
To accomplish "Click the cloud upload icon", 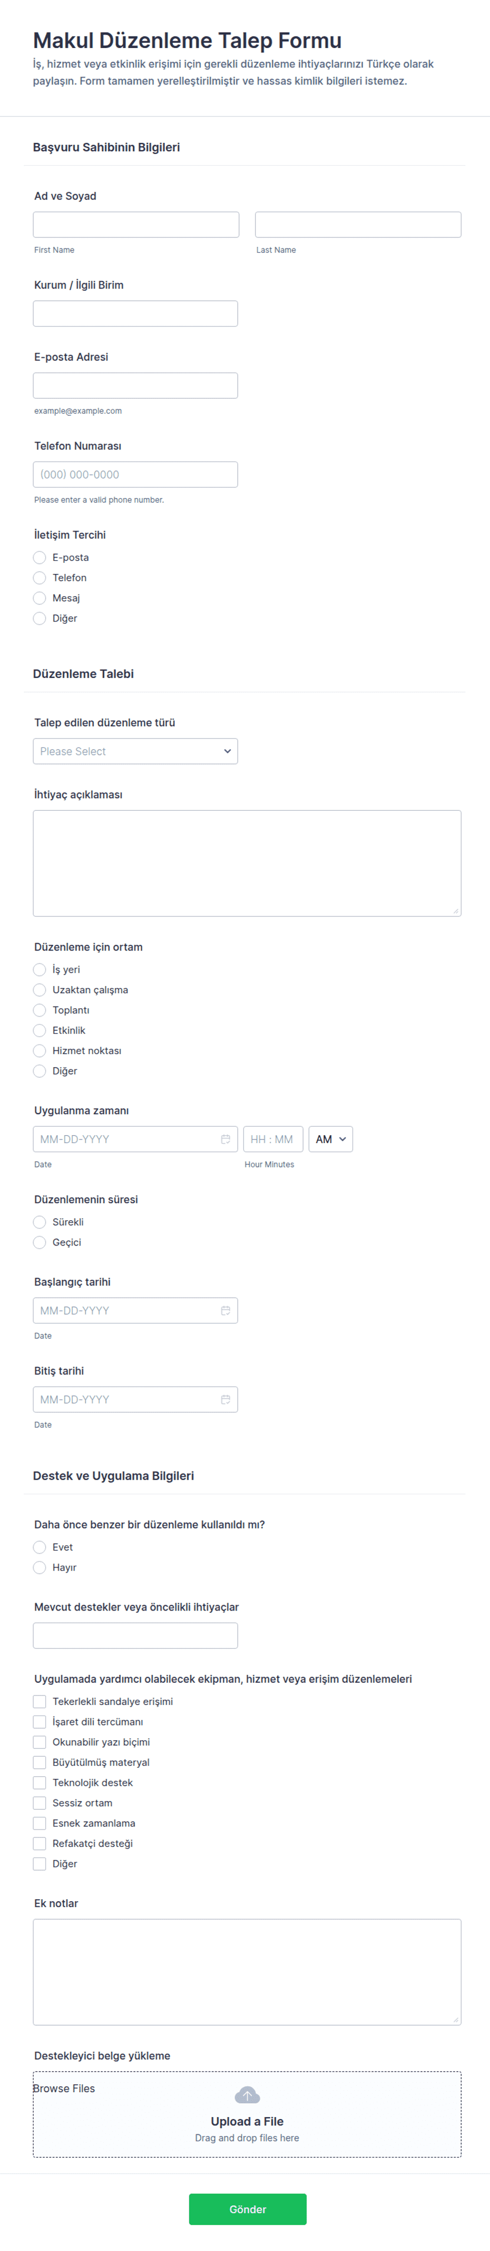I will click(x=247, y=2095).
